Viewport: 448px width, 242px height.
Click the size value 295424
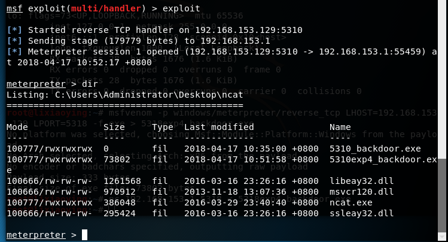tap(120, 213)
